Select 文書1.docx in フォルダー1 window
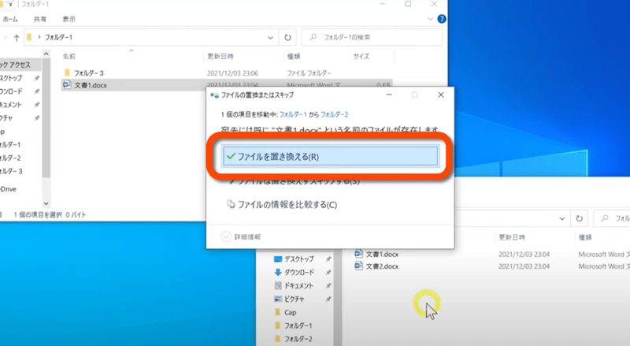Screen dimensions: 630x346 coord(91,85)
